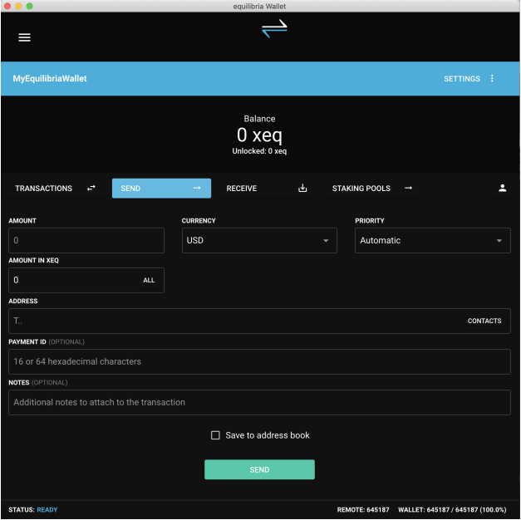521x520 pixels.
Task: Click the Notes text field
Action: click(x=259, y=403)
